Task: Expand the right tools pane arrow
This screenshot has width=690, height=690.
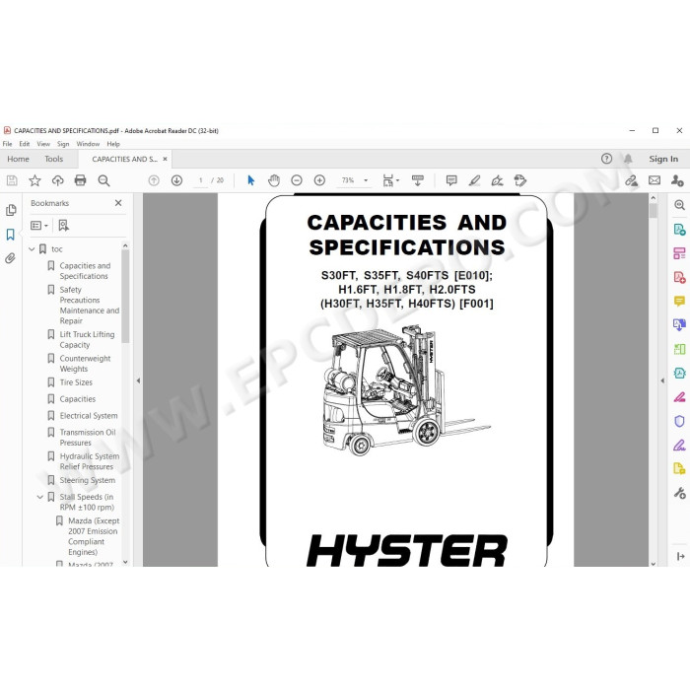Action: click(662, 380)
